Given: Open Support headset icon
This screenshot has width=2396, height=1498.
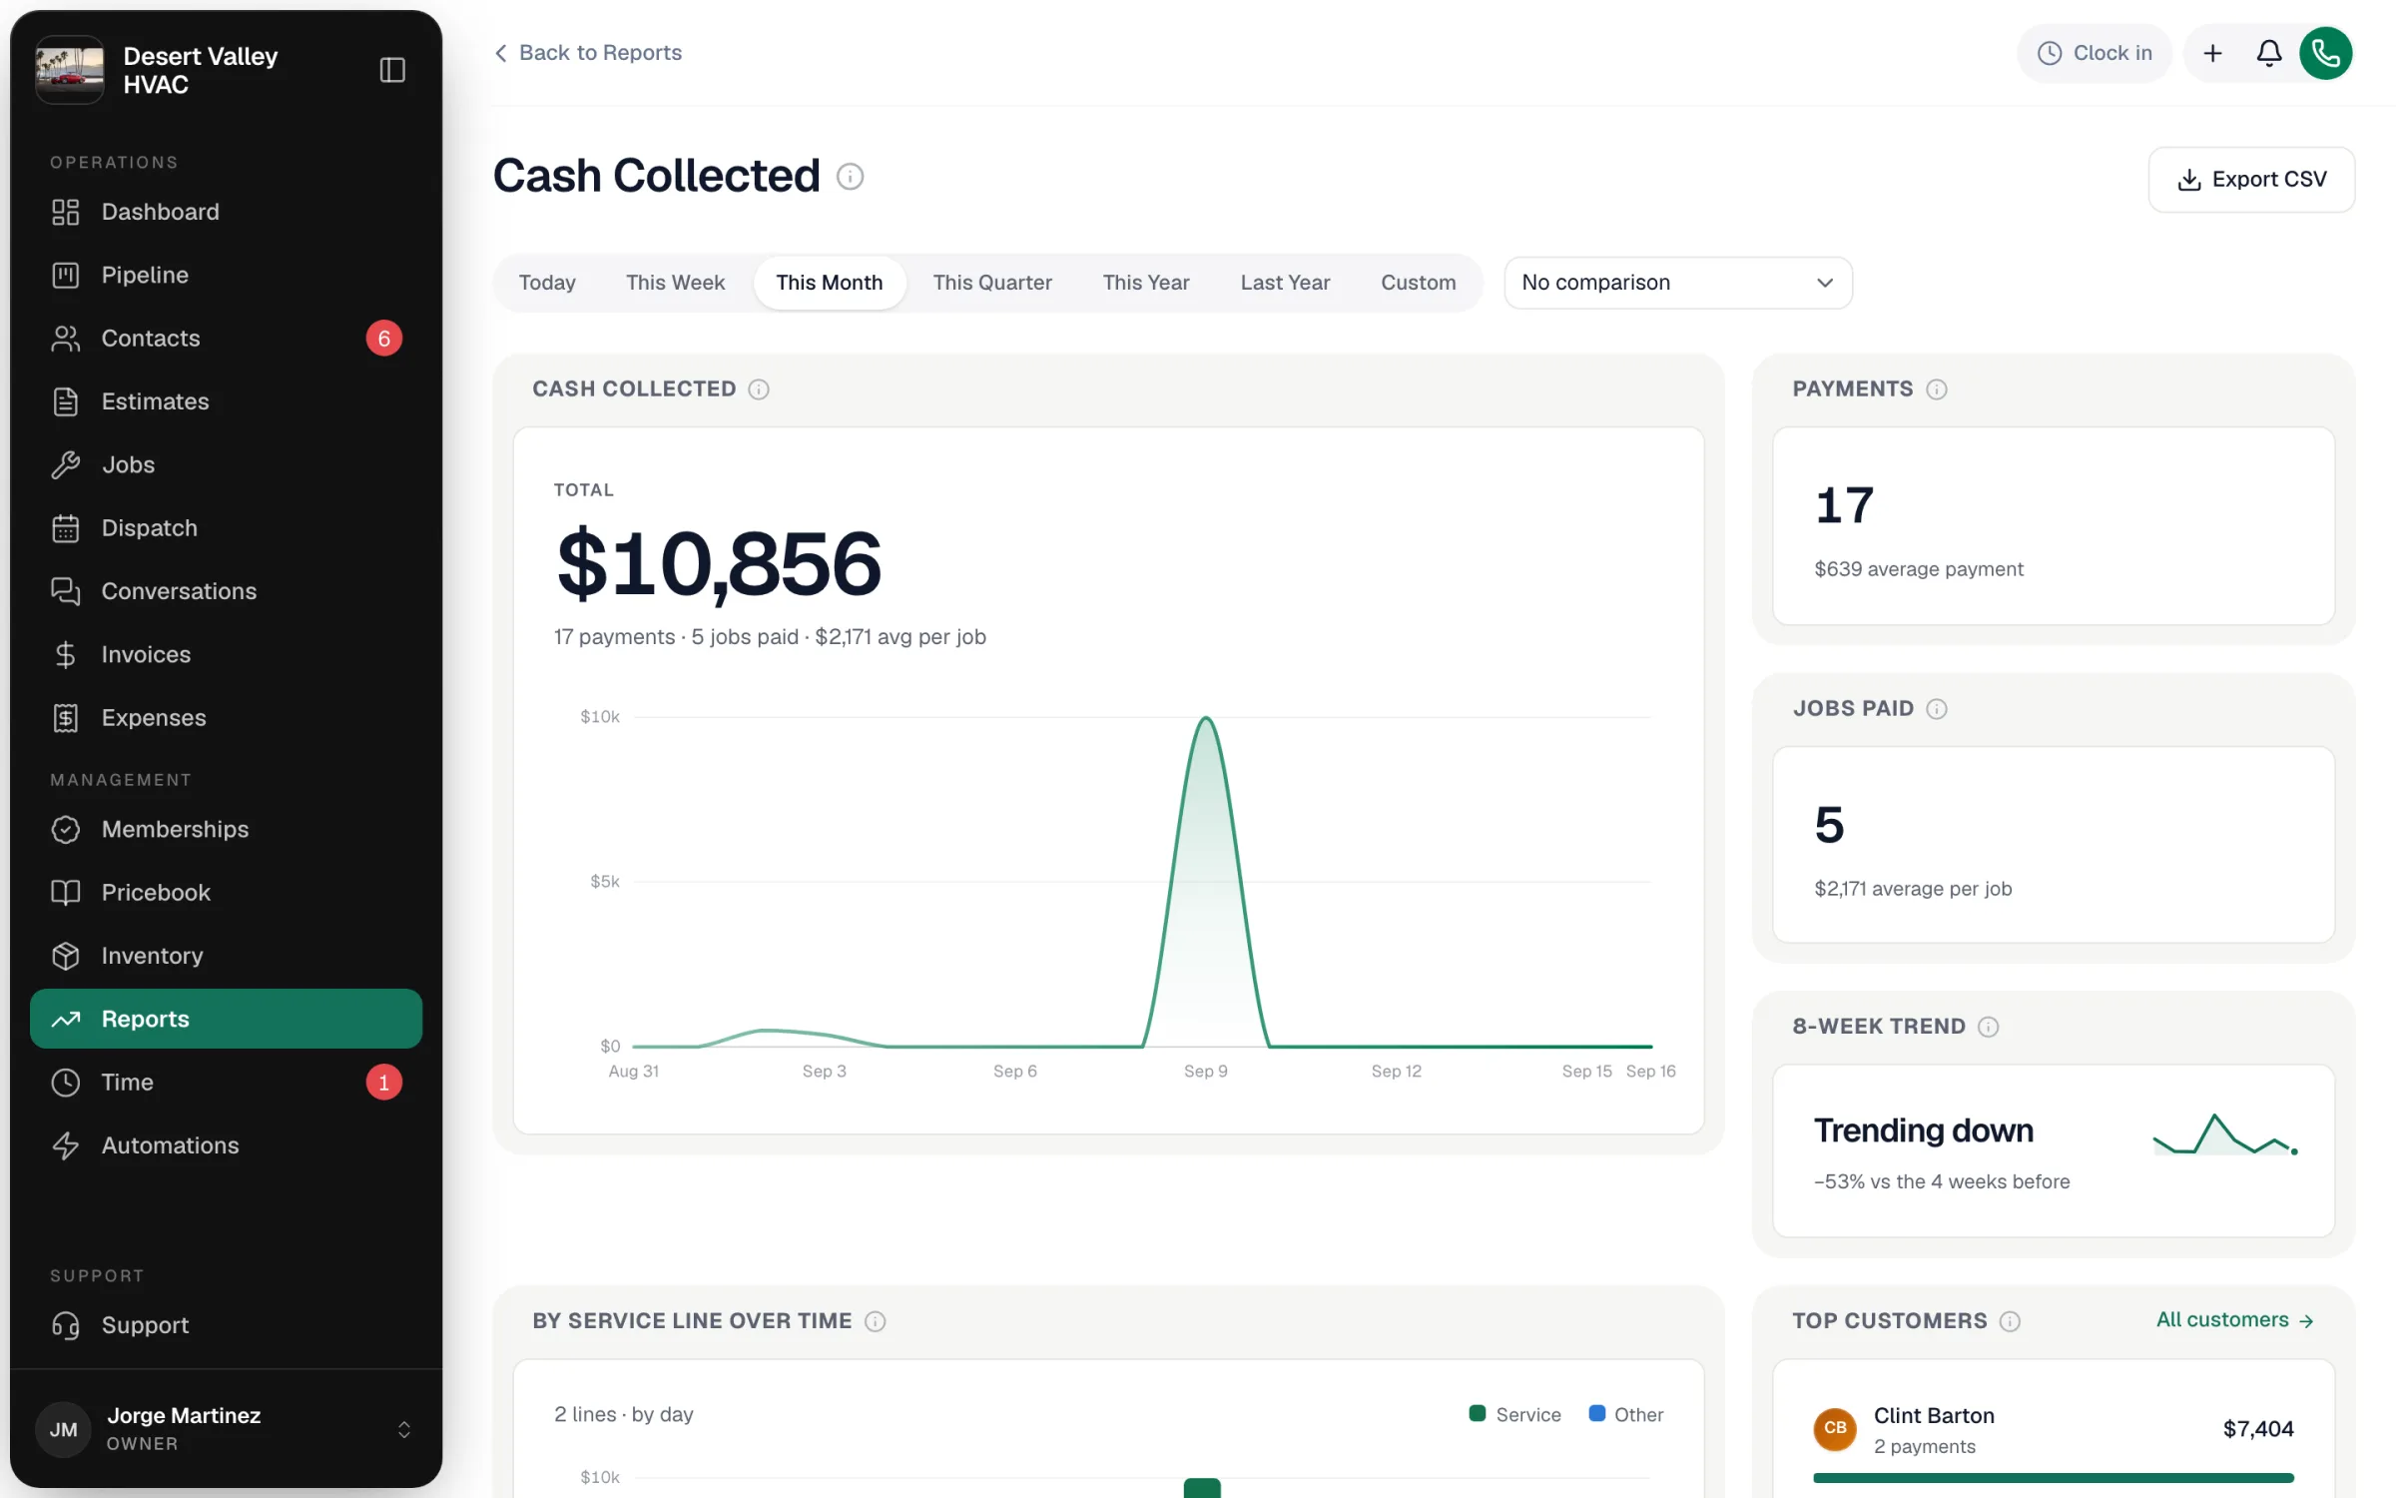Looking at the screenshot, I should click(66, 1325).
